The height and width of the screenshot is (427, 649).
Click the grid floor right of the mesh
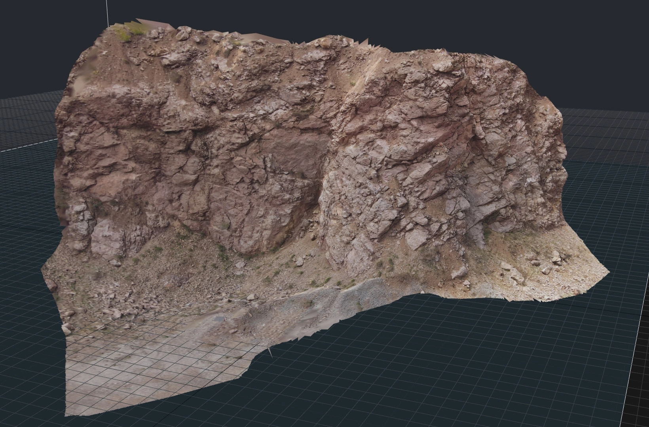[475, 356]
